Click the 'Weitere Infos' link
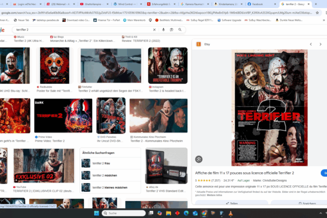This screenshot has width=327, height=218. pyautogui.click(x=214, y=195)
